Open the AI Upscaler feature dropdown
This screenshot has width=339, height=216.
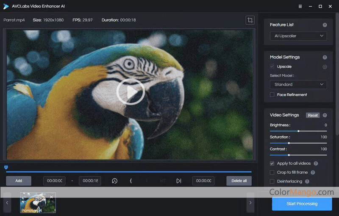(298, 36)
